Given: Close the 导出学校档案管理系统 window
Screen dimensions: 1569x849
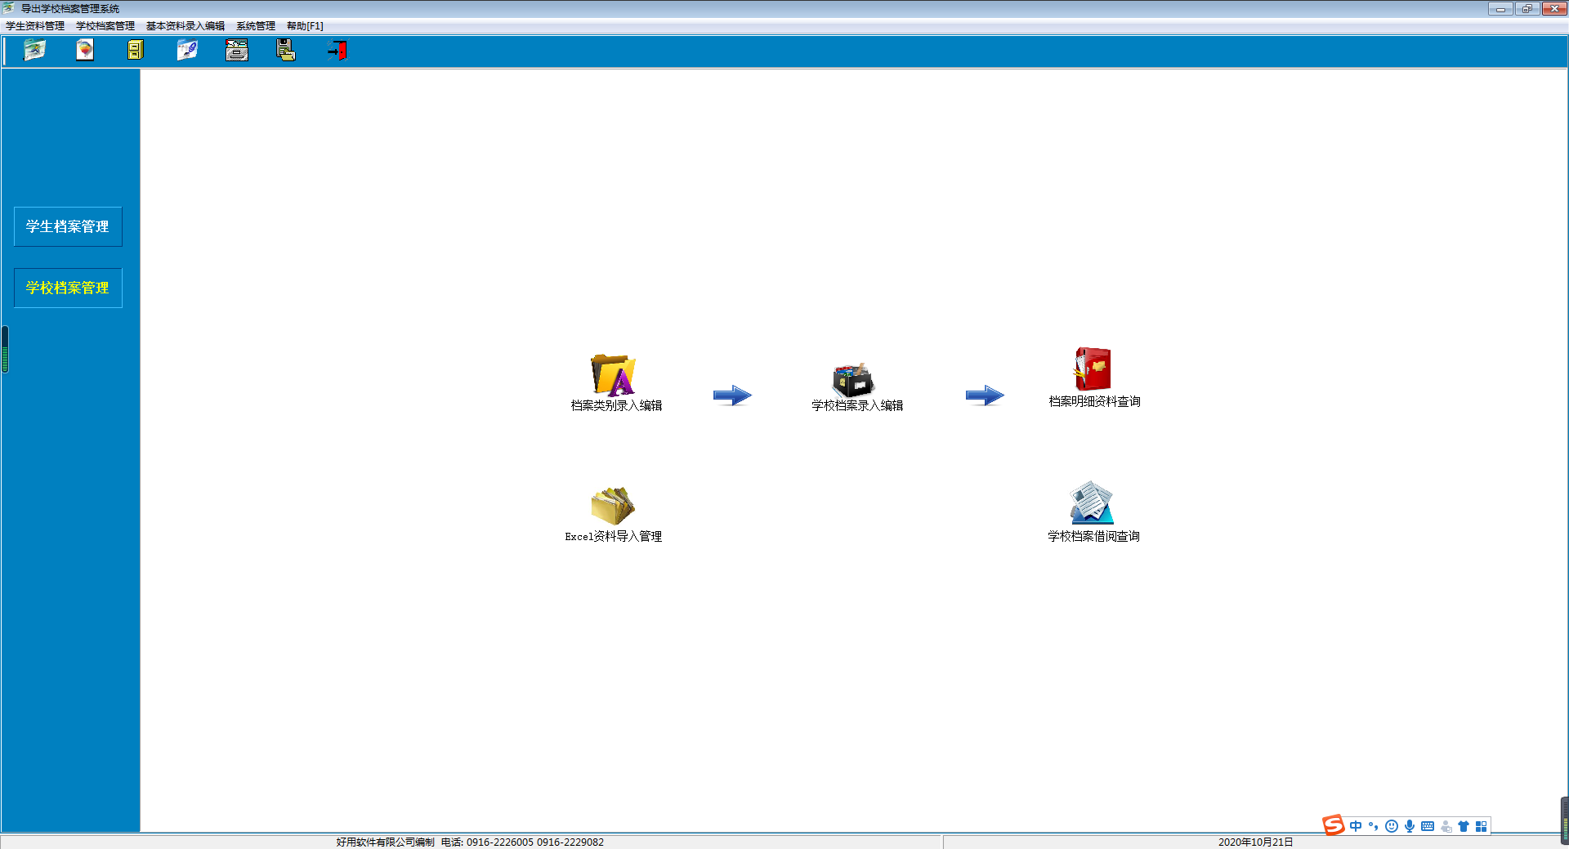Looking at the screenshot, I should click(1553, 8).
